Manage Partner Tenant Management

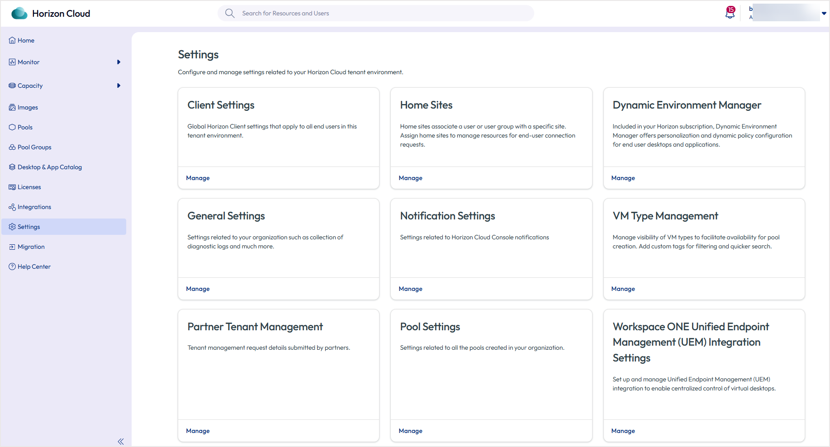pyautogui.click(x=198, y=431)
